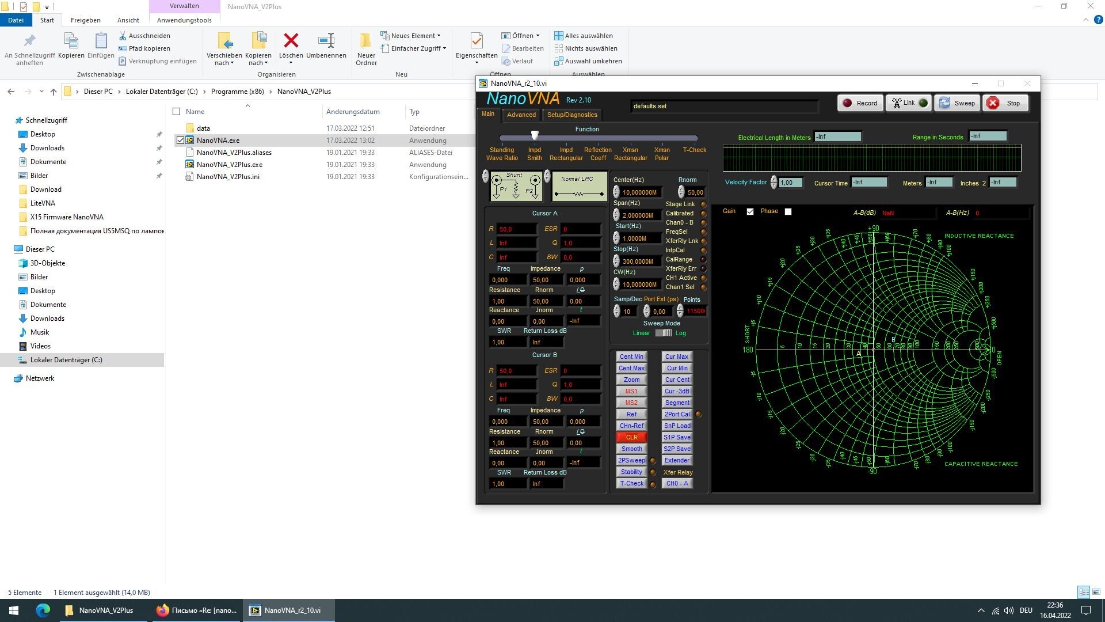
Task: Open the Setup/Diagnostics tab
Action: coord(572,115)
